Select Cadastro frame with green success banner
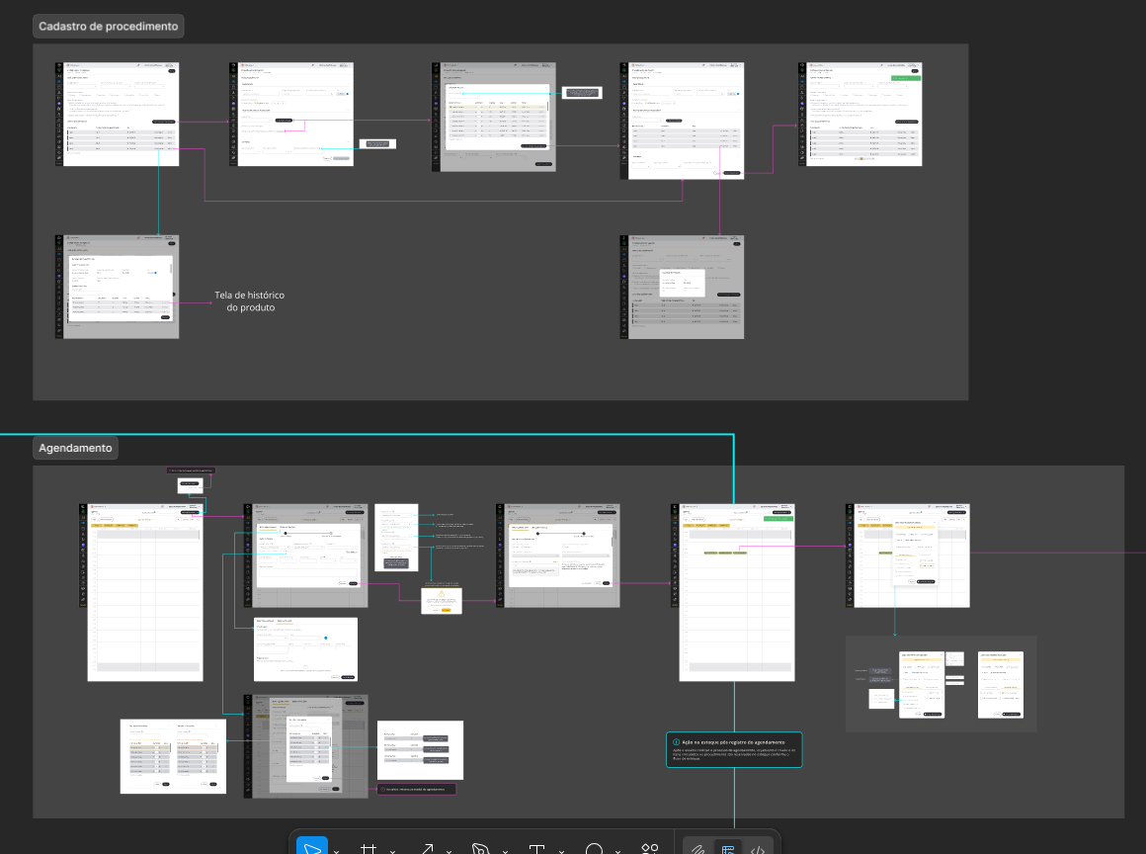This screenshot has width=1146, height=854. coord(860,114)
